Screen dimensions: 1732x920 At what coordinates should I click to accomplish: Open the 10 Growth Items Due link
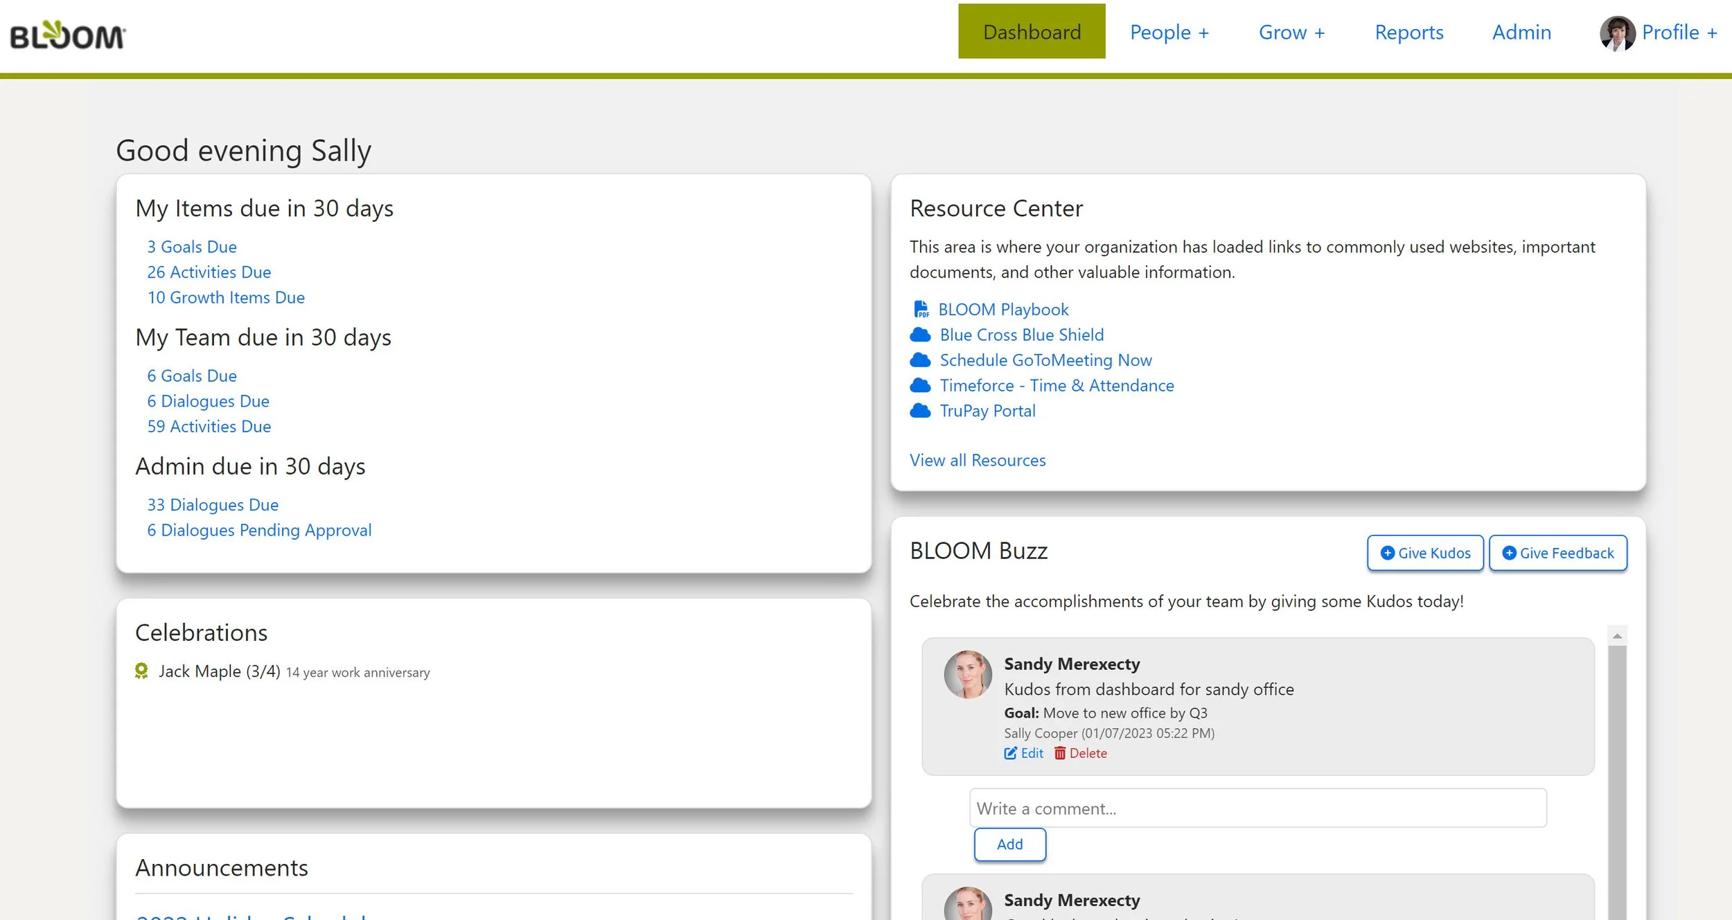coord(226,297)
